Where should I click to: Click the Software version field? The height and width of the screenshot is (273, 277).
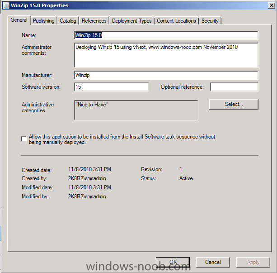(112, 87)
